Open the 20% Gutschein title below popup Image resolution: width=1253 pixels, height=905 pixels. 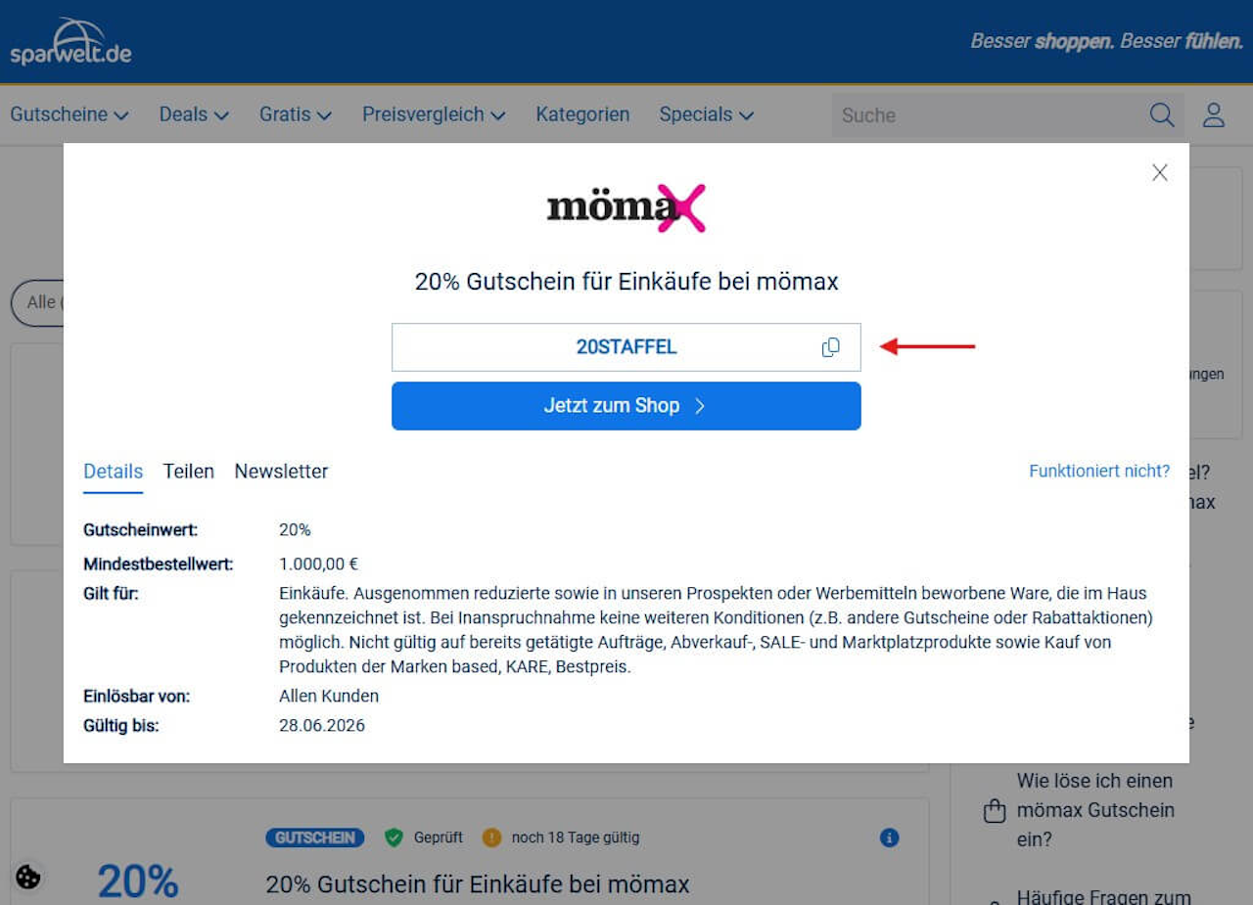[478, 885]
